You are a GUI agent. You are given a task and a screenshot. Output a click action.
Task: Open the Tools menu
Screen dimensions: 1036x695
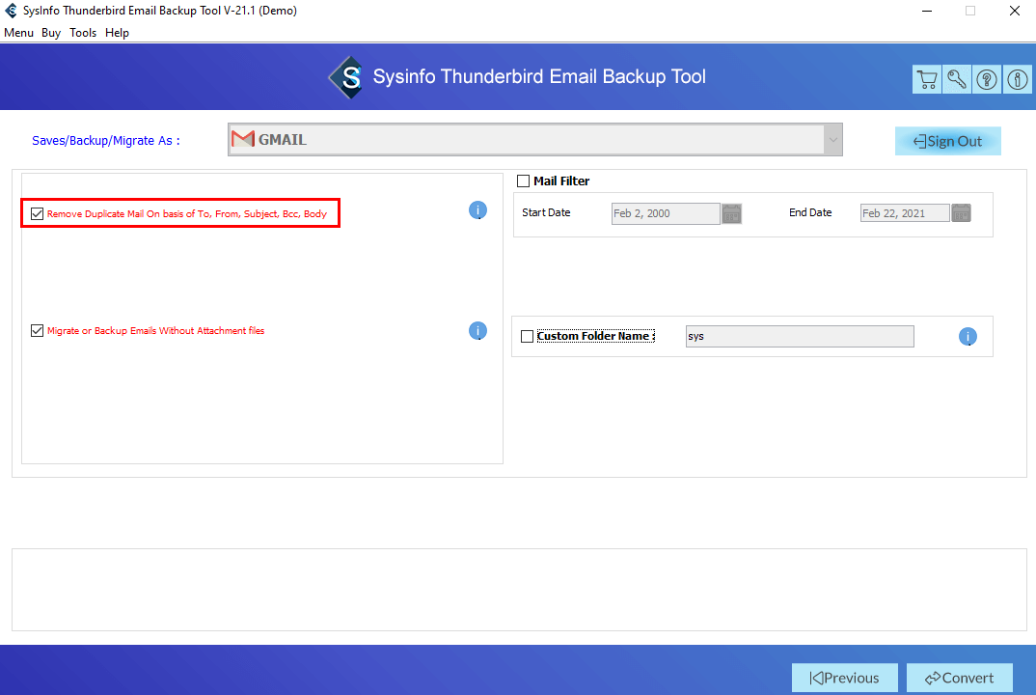pyautogui.click(x=83, y=33)
